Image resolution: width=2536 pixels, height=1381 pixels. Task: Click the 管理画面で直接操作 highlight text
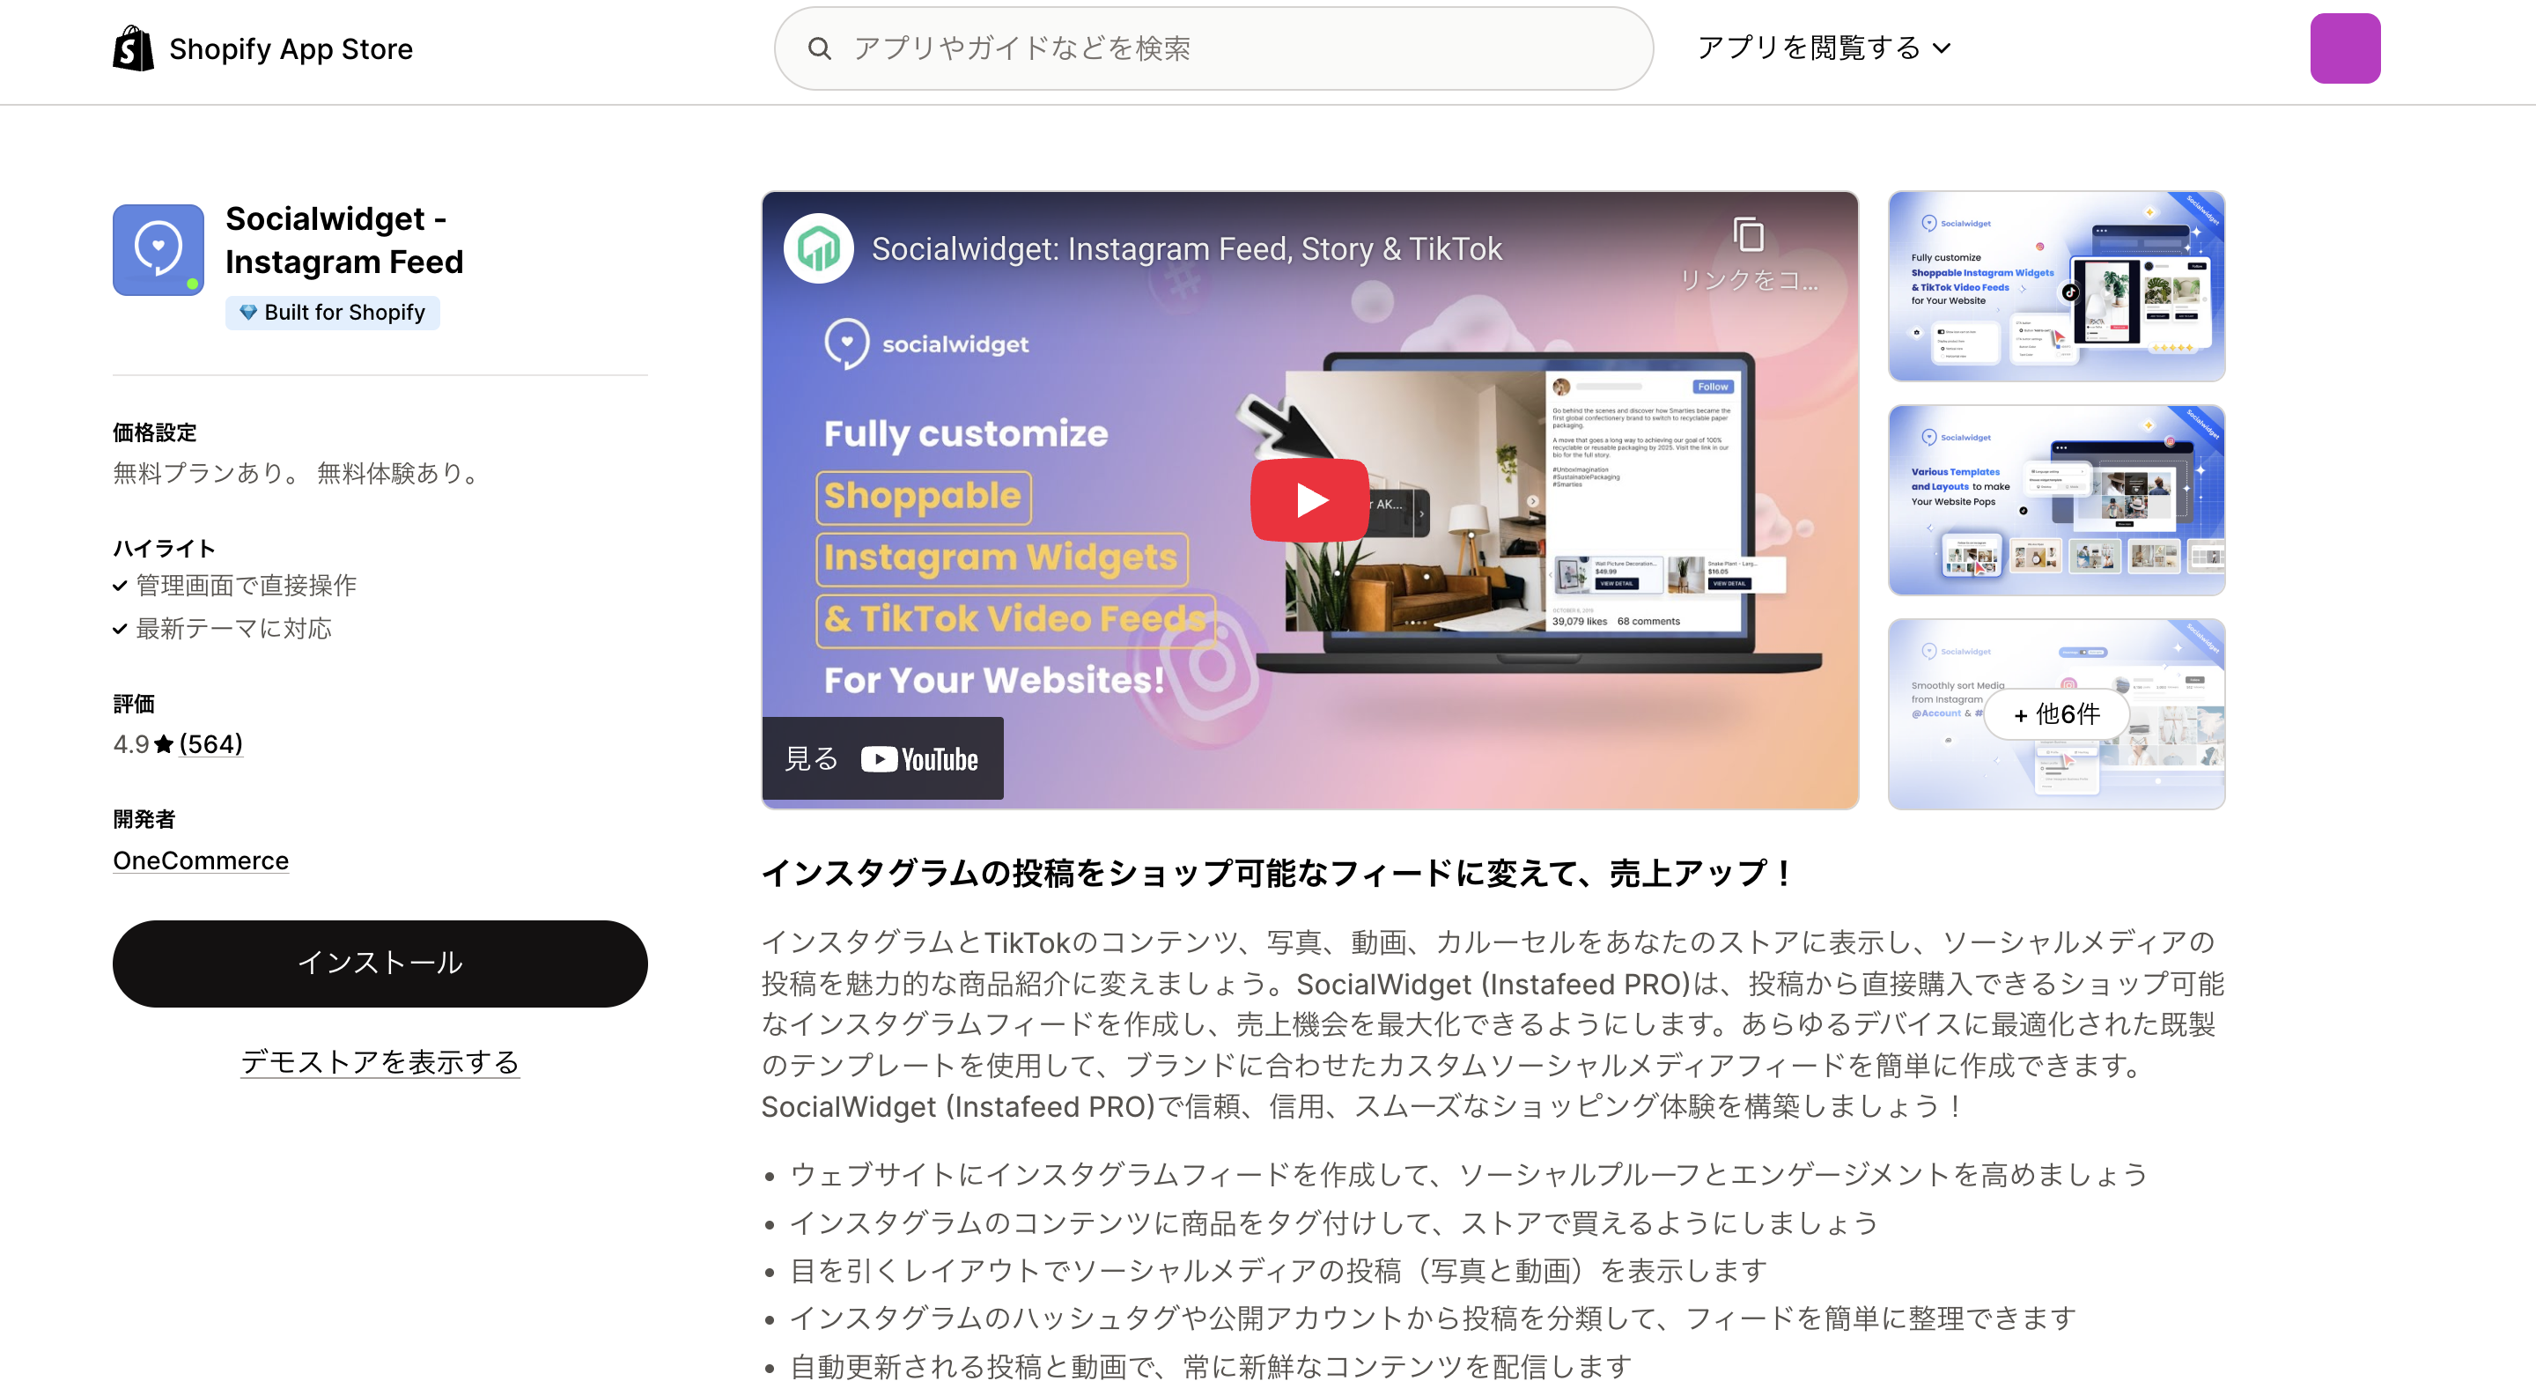pyautogui.click(x=247, y=585)
